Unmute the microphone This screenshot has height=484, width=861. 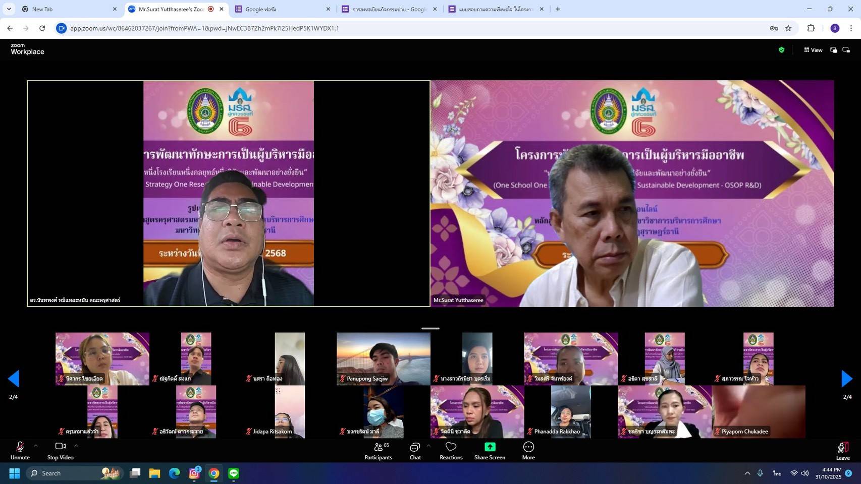tap(20, 451)
